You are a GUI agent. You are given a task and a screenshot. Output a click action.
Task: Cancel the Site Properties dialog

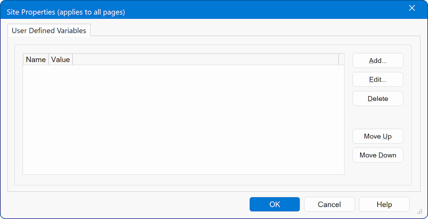pos(329,204)
